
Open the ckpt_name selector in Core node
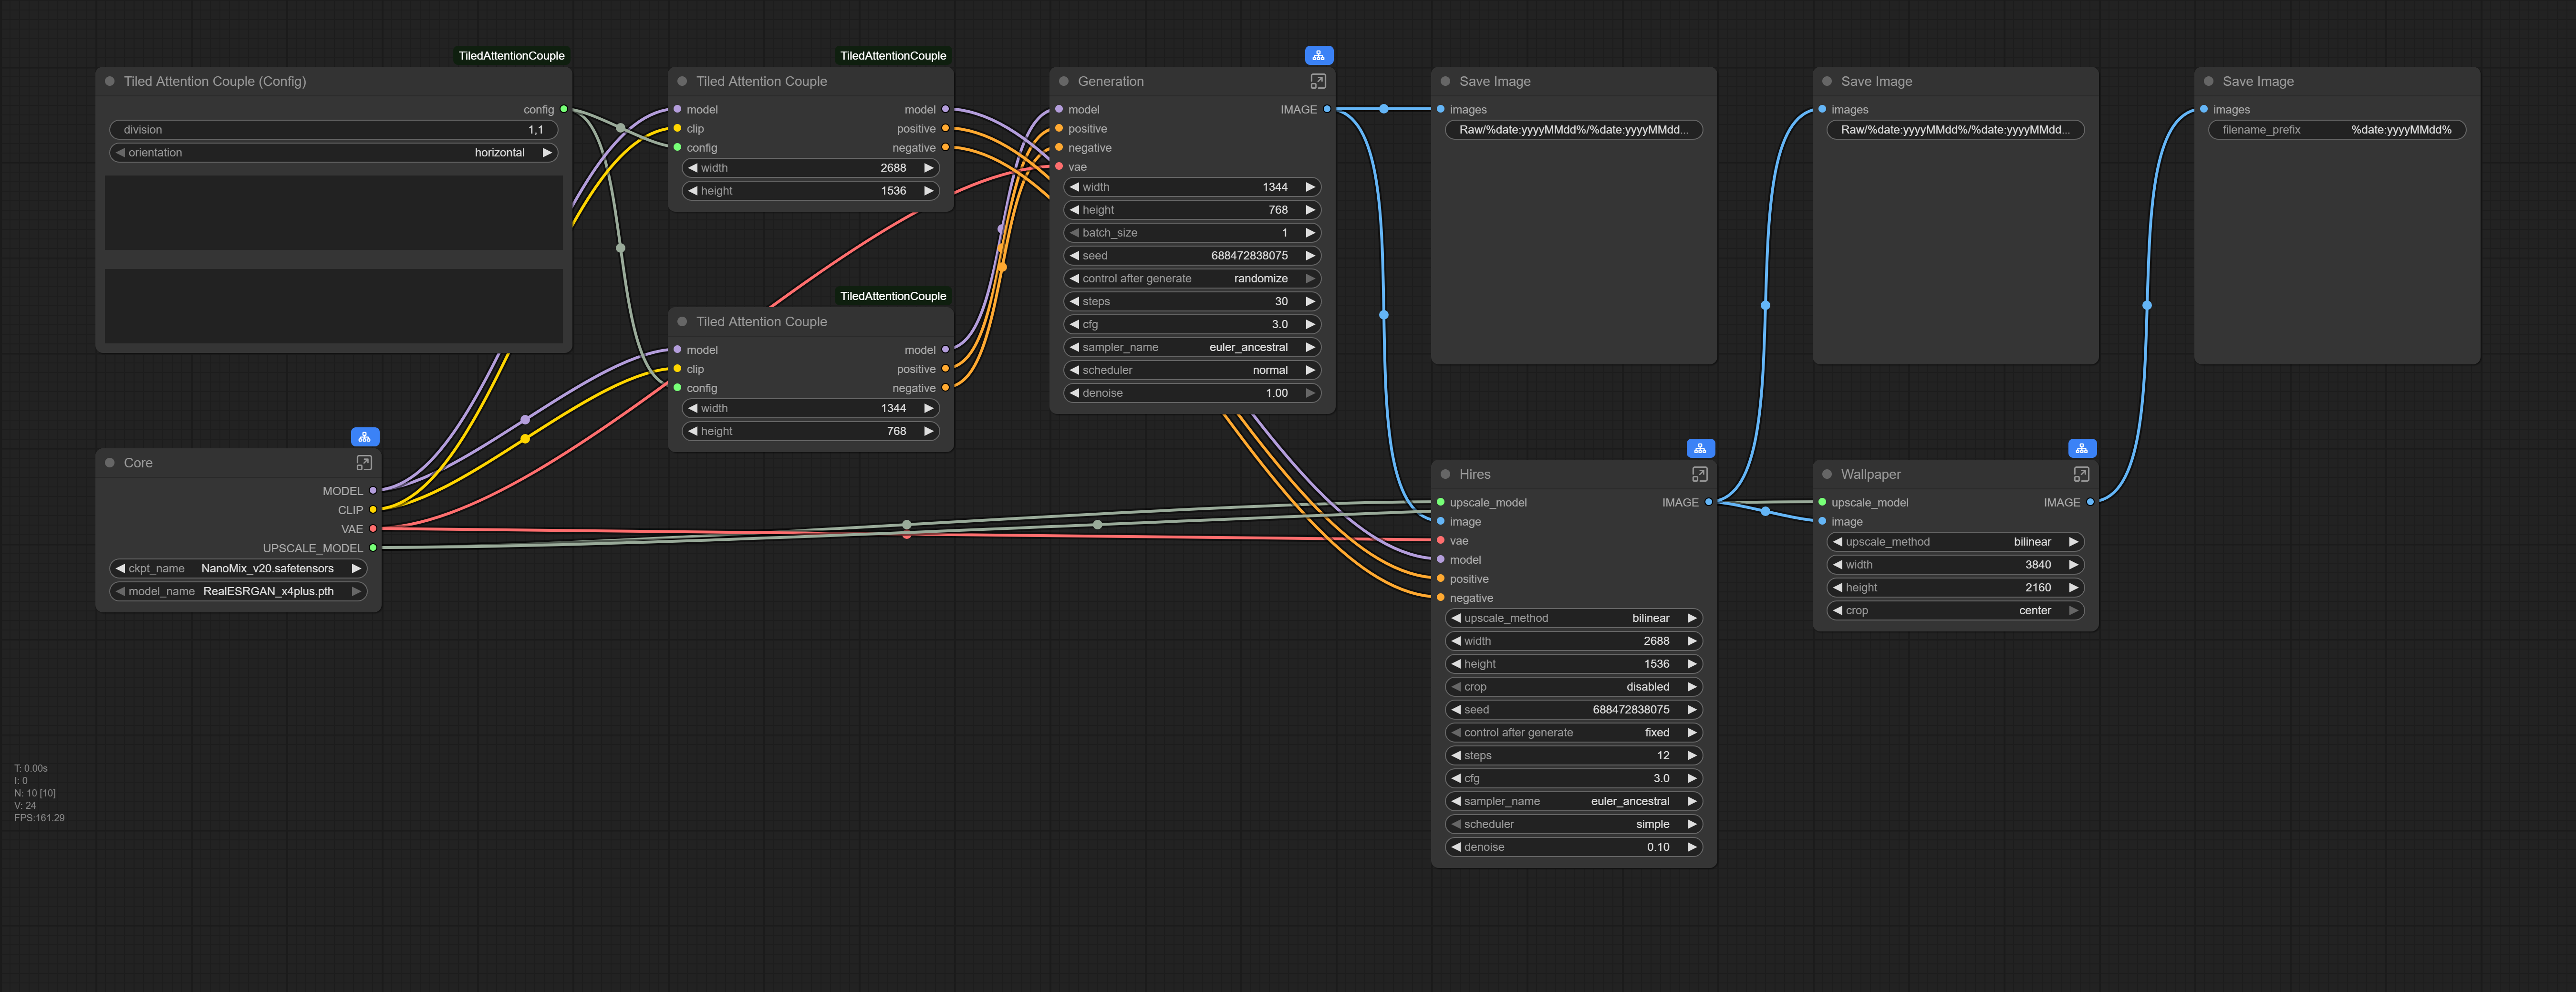pos(238,568)
